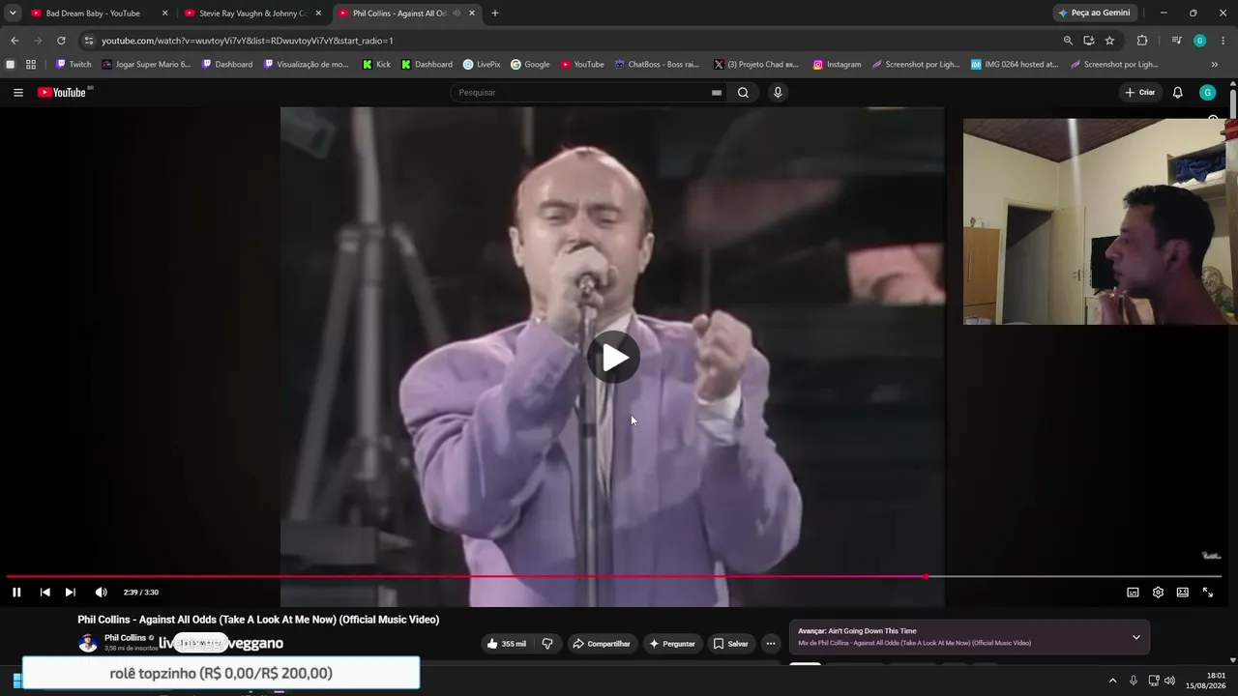Viewport: 1238px width, 696px height.
Task: Open the Twitch bookmark
Action: pos(74,65)
